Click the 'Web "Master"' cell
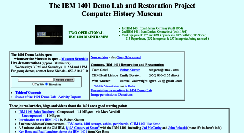The height and width of the screenshot is (133, 244). [x=101, y=81]
